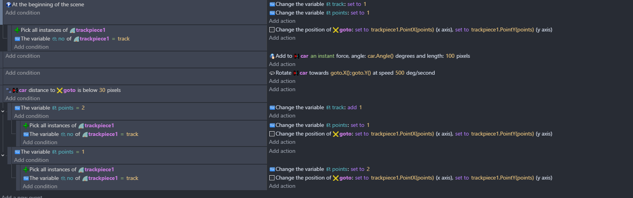Click the variable icon beside "track: add 1"
Viewport: 633px width, 198px height.
[x=328, y=108]
